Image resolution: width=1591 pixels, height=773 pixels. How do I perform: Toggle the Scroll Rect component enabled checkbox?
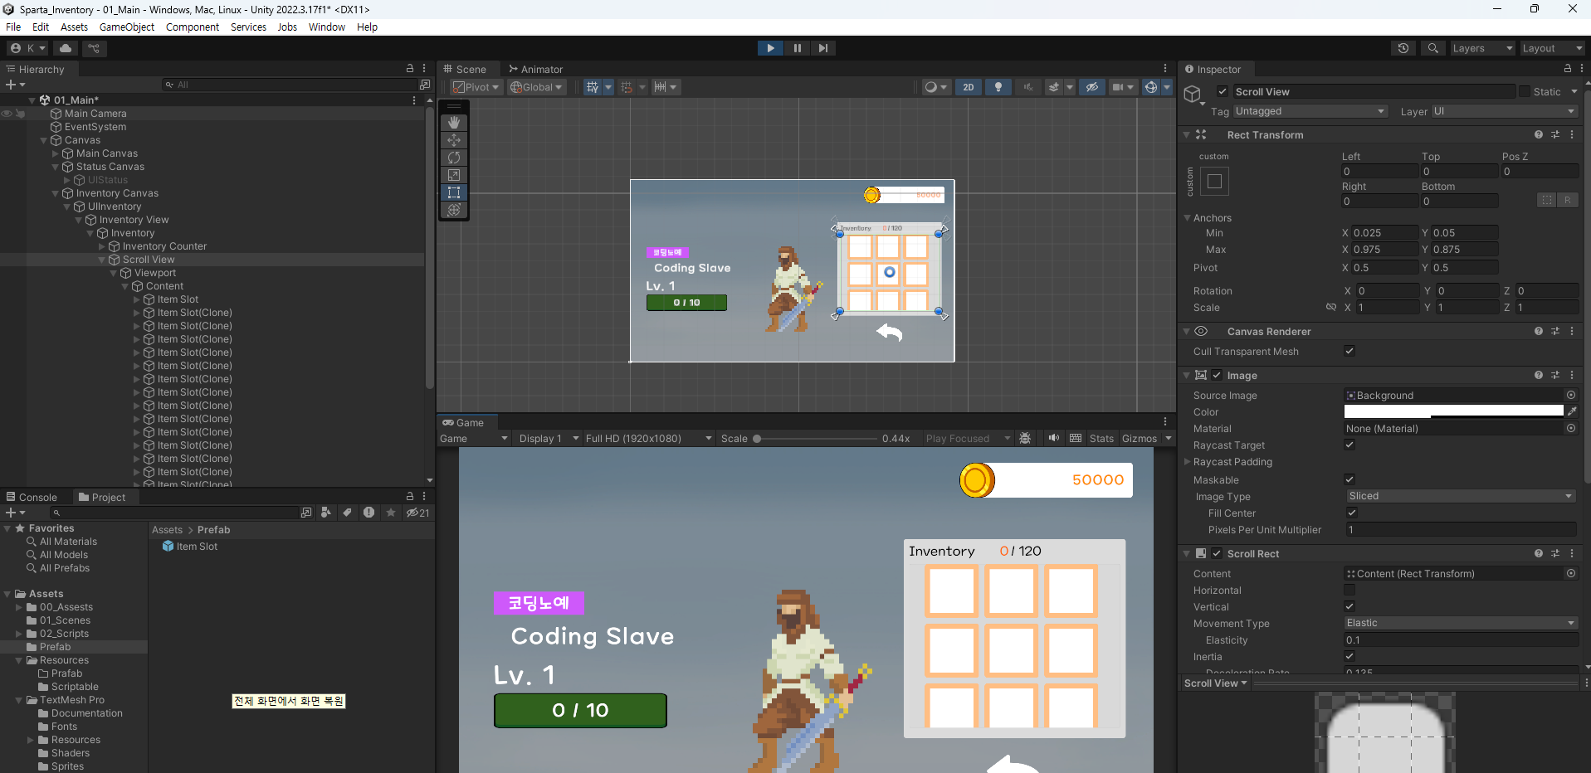point(1217,553)
